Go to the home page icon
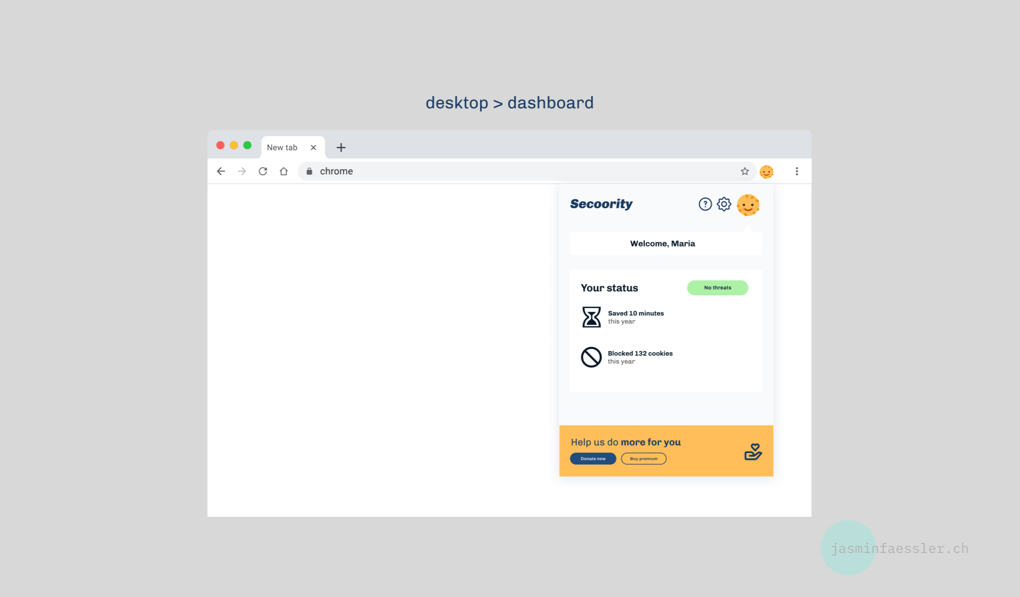 point(284,172)
